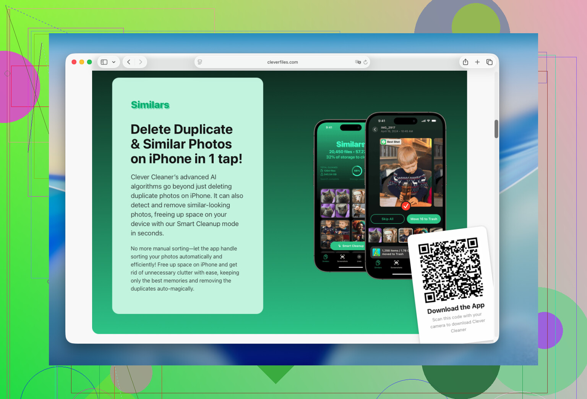
Task: Minimize Safari with the yellow button
Action: (x=82, y=62)
